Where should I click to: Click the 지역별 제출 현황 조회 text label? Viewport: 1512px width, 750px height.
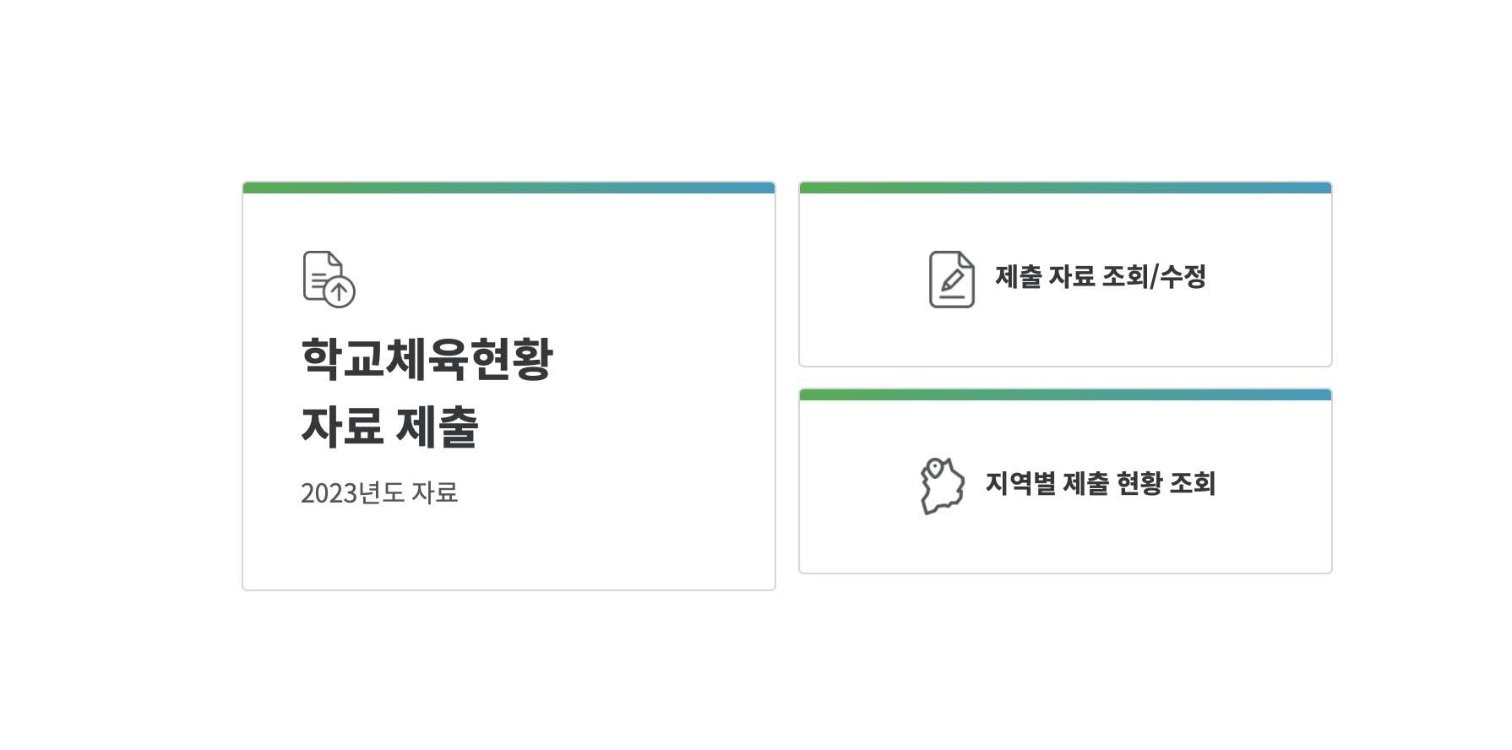(x=1102, y=485)
